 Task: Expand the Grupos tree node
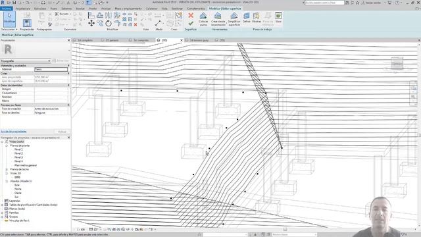(x=2, y=217)
